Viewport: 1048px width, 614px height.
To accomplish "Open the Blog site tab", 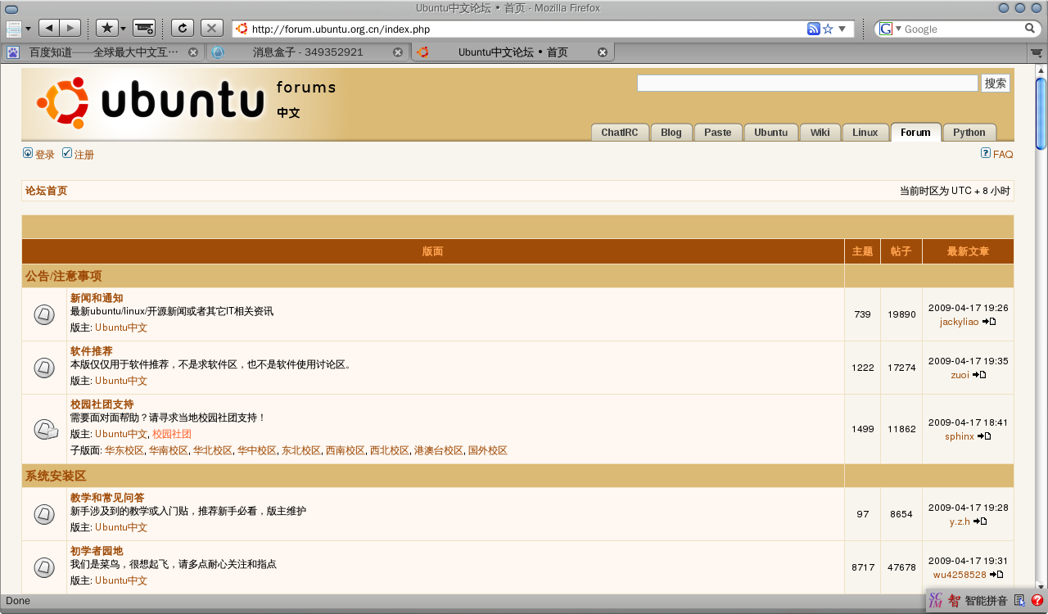I will pos(671,133).
